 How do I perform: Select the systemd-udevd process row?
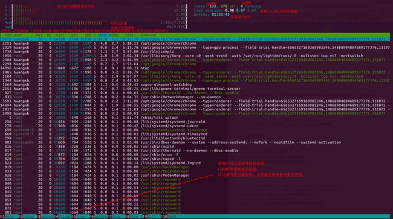195,125
